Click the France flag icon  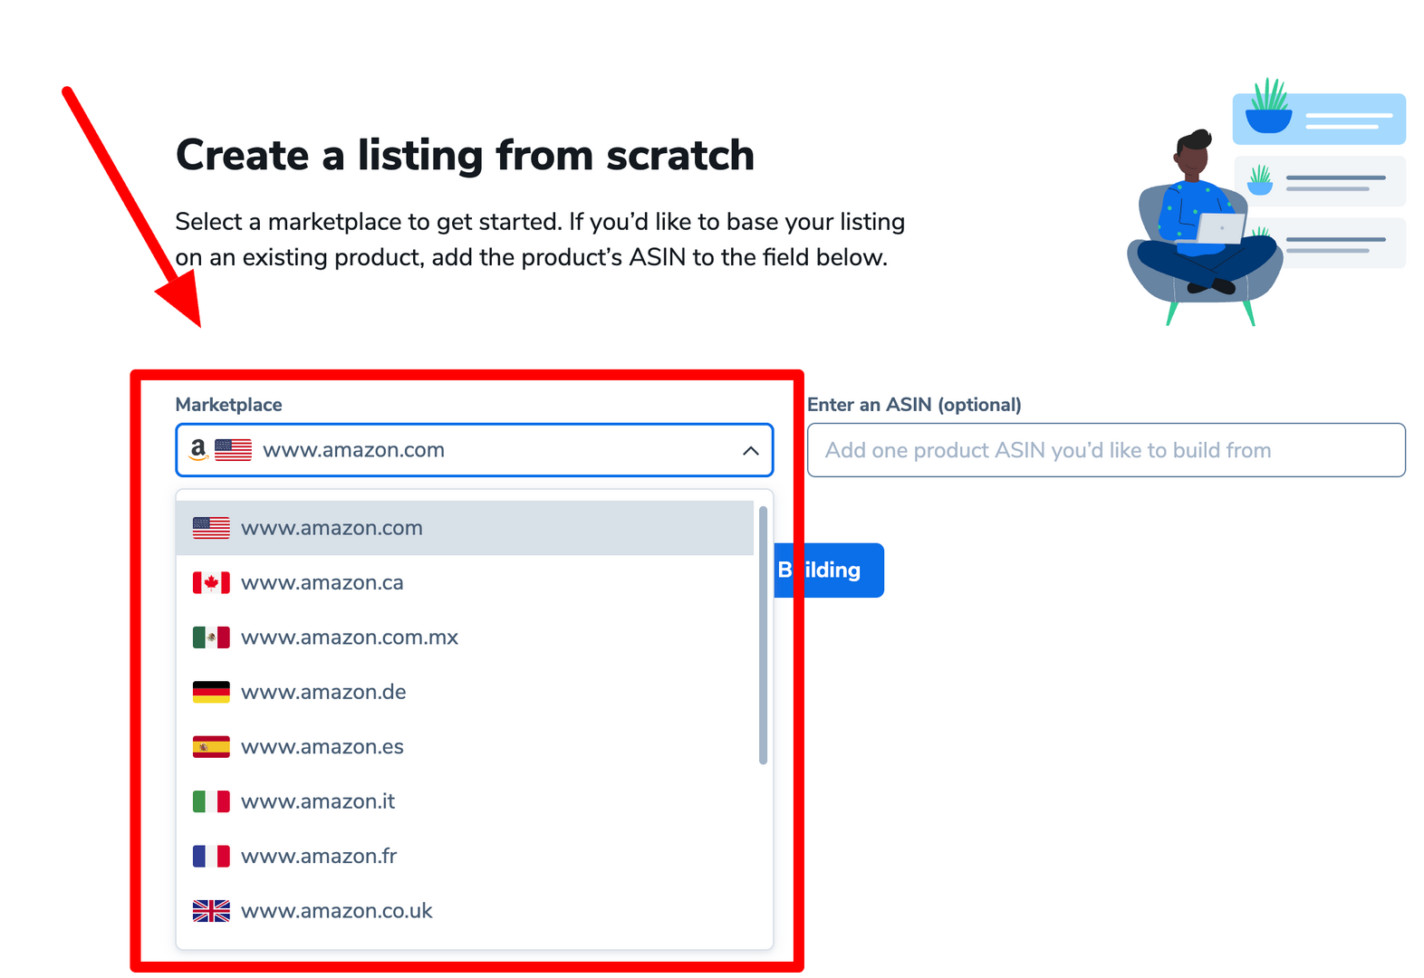tap(211, 856)
